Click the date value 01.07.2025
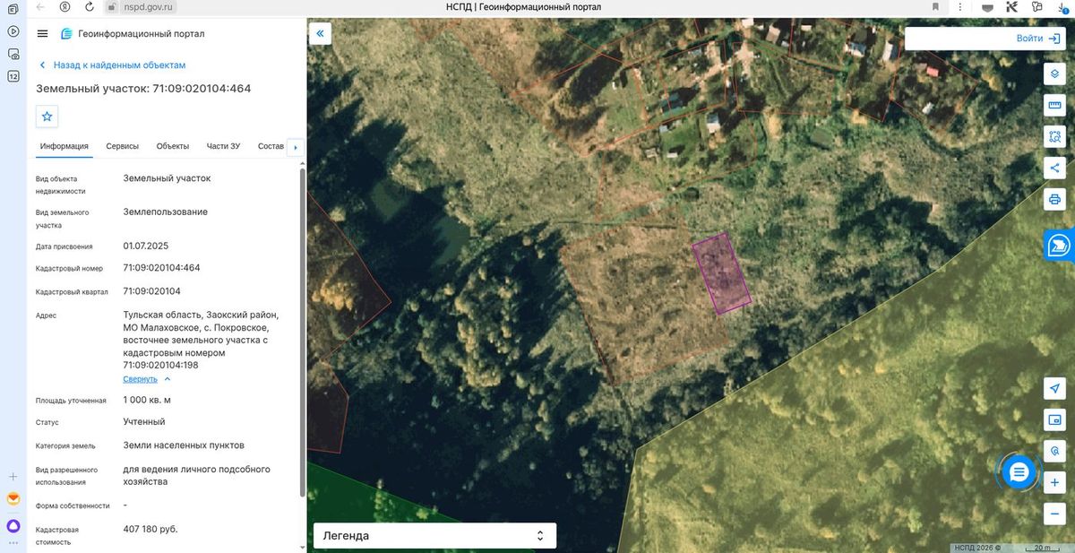Viewport: 1075px width, 553px height. 146,246
